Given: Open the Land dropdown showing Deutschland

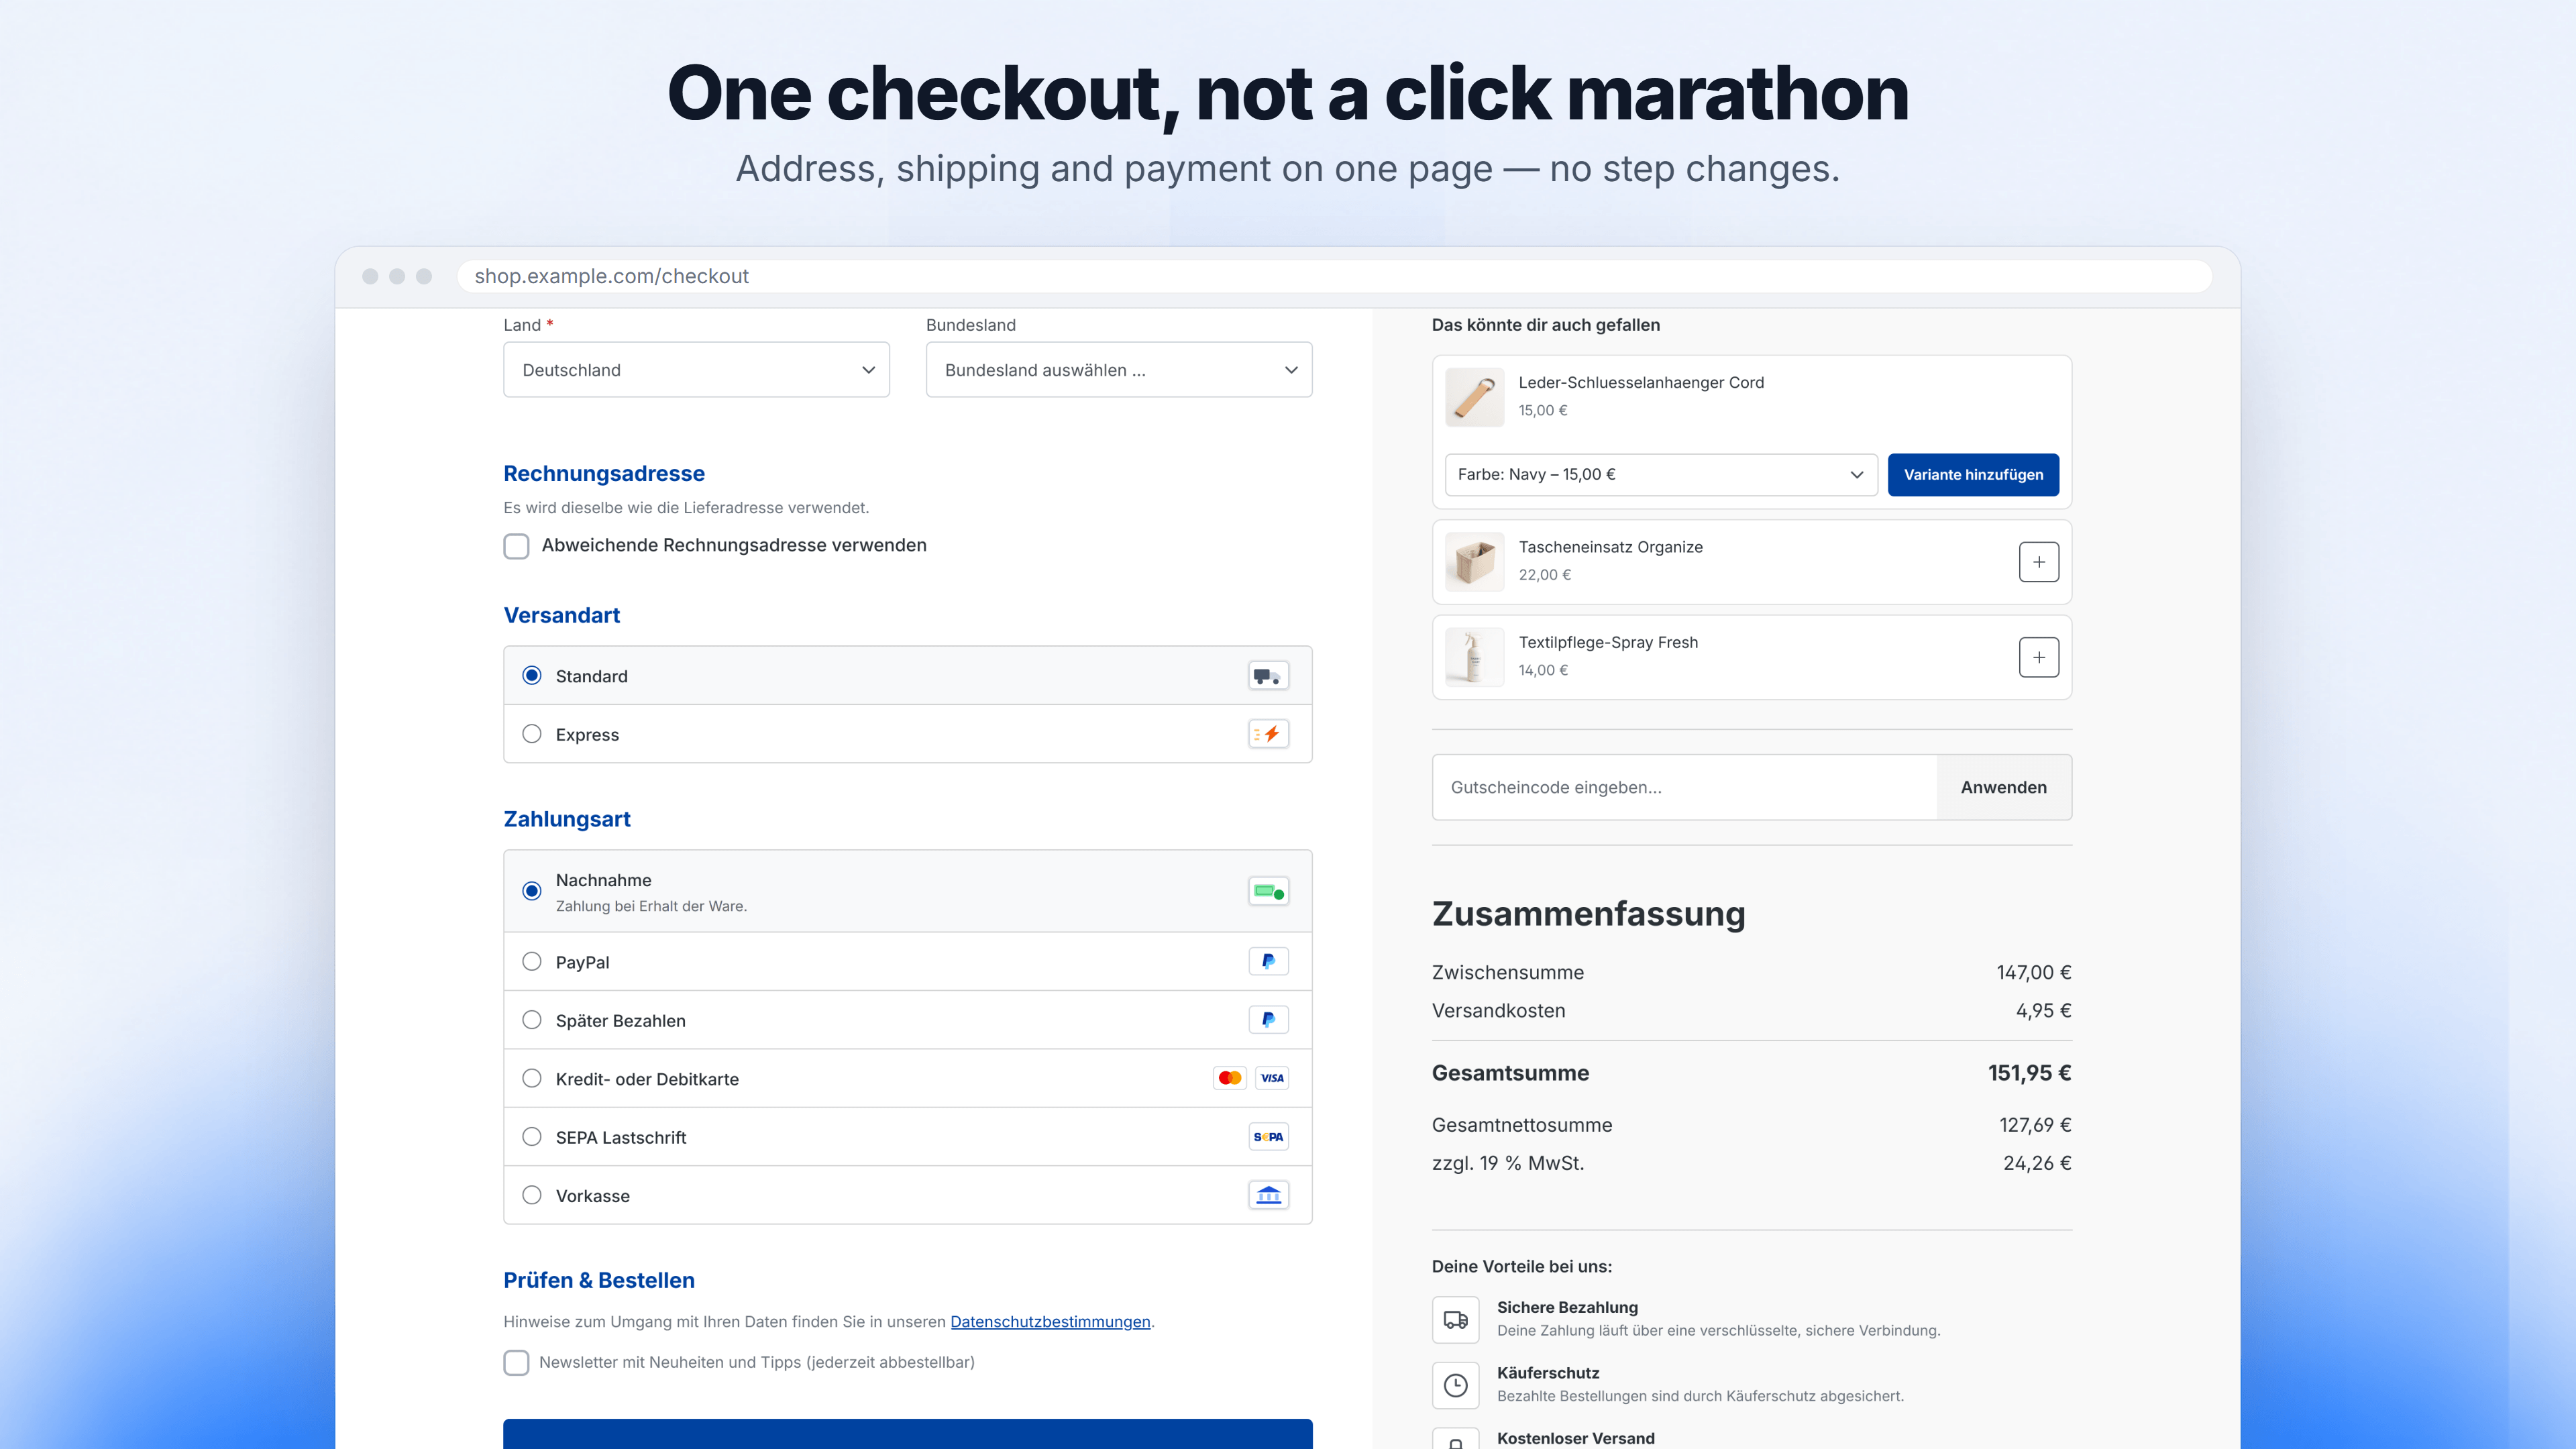Looking at the screenshot, I should click(696, 370).
